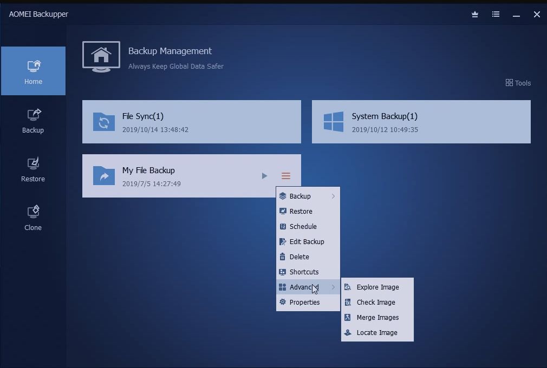
Task: Click the Restore menu item icon
Action: [283, 211]
